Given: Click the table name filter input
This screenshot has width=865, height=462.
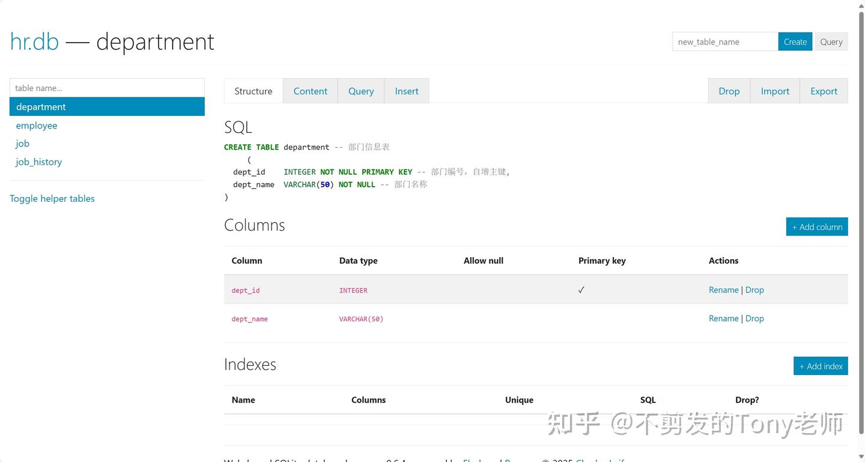Looking at the screenshot, I should (x=107, y=88).
